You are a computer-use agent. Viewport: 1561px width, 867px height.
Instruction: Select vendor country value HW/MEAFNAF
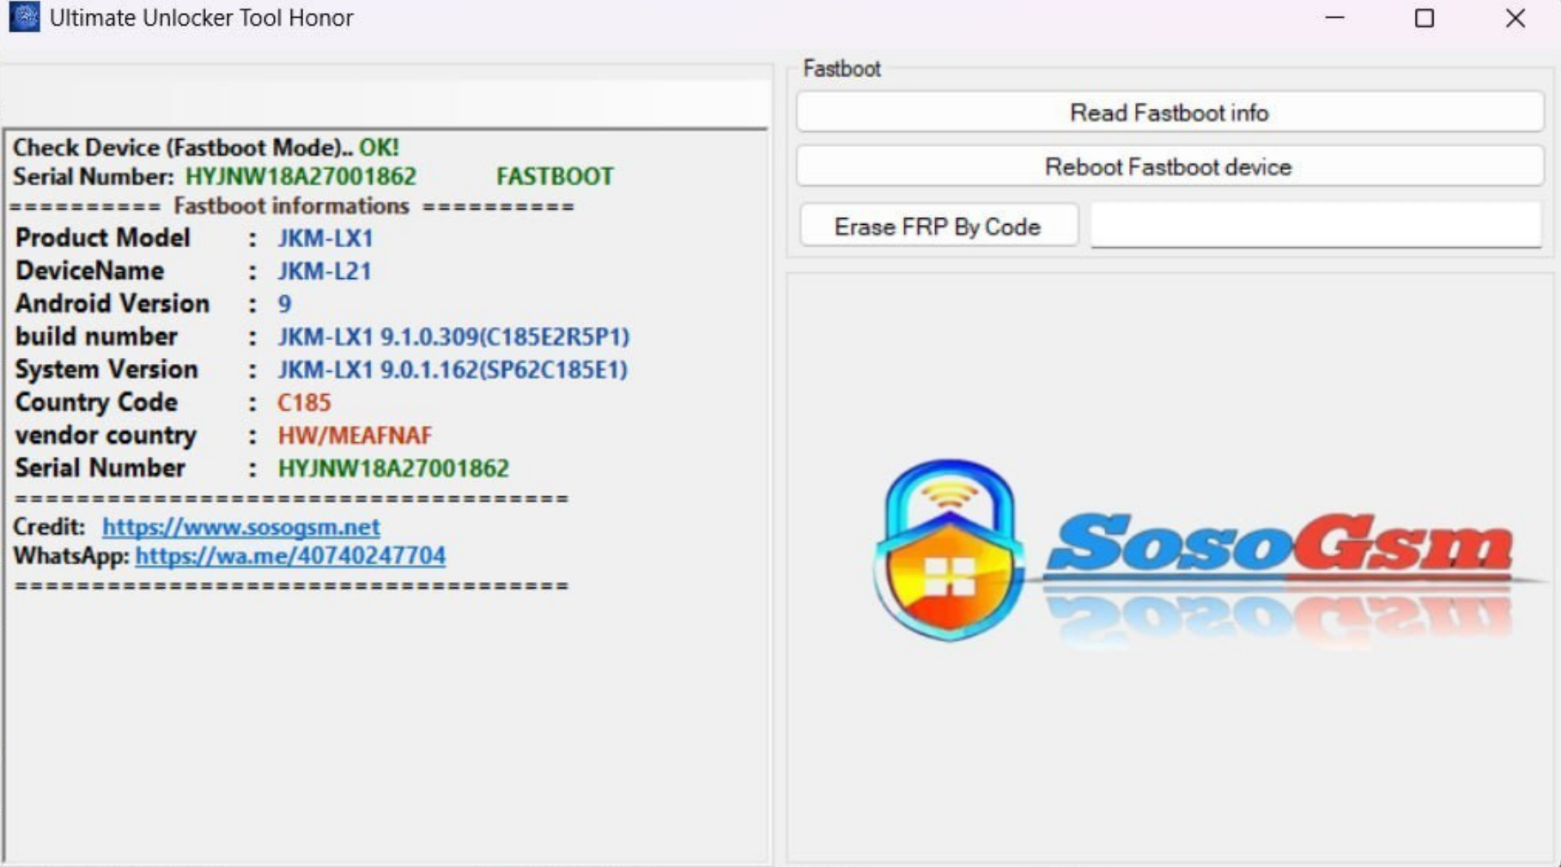[355, 435]
